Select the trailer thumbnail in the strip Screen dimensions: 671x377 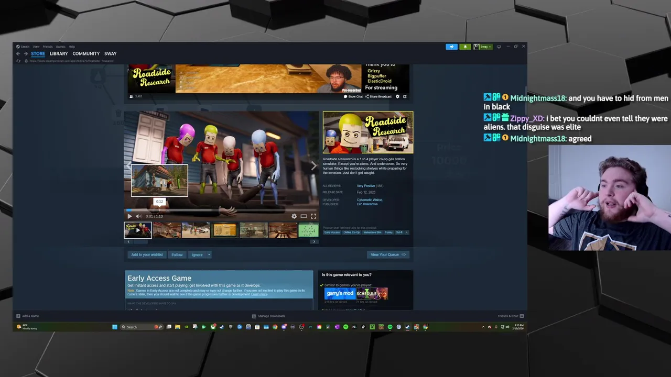[138, 230]
